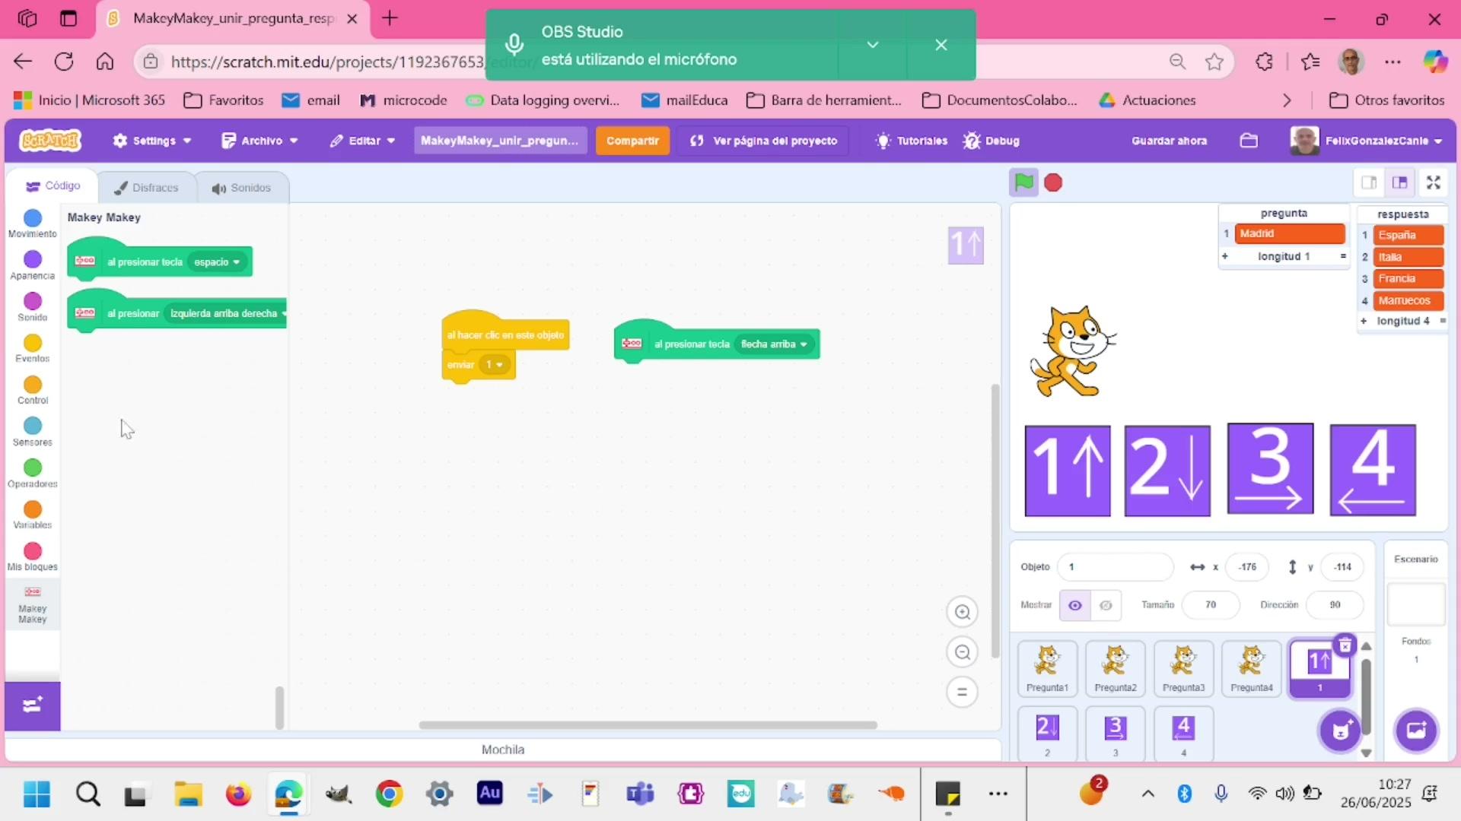The height and width of the screenshot is (821, 1461).
Task: Enter fullscreen stage mode
Action: 1434,182
